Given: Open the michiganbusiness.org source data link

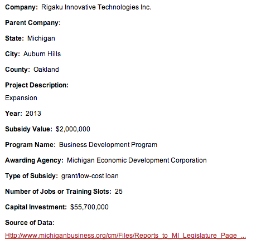Looking at the screenshot, I should [x=125, y=236].
